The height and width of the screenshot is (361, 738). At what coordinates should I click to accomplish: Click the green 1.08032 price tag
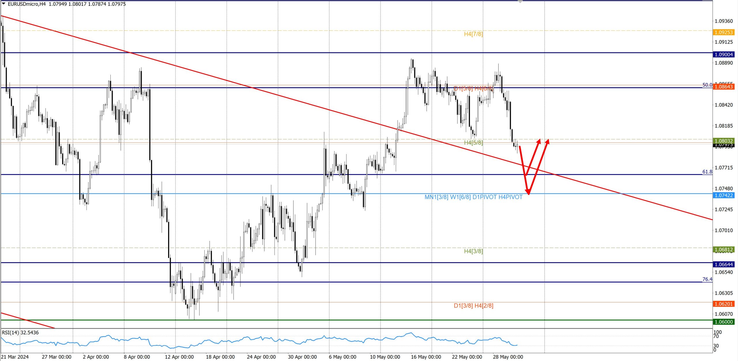tap(723, 141)
